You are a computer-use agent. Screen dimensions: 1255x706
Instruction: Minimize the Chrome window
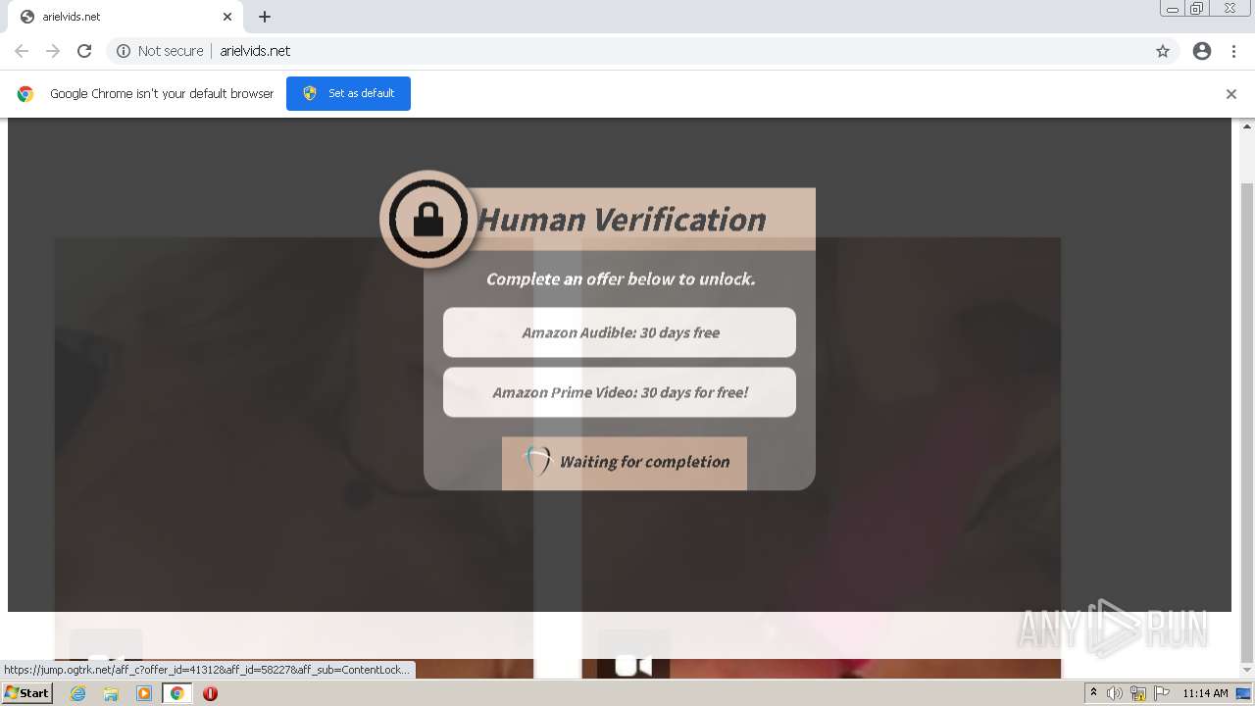(1173, 9)
